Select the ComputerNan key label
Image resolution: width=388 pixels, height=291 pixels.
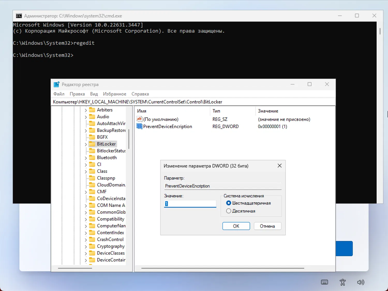(x=111, y=226)
